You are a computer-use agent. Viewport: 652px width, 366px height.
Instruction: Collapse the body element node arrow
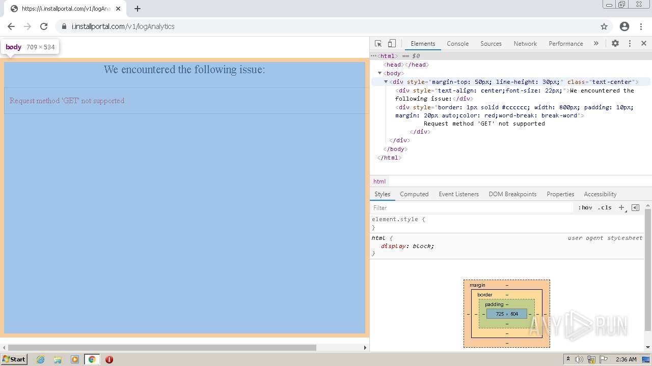tap(379, 73)
